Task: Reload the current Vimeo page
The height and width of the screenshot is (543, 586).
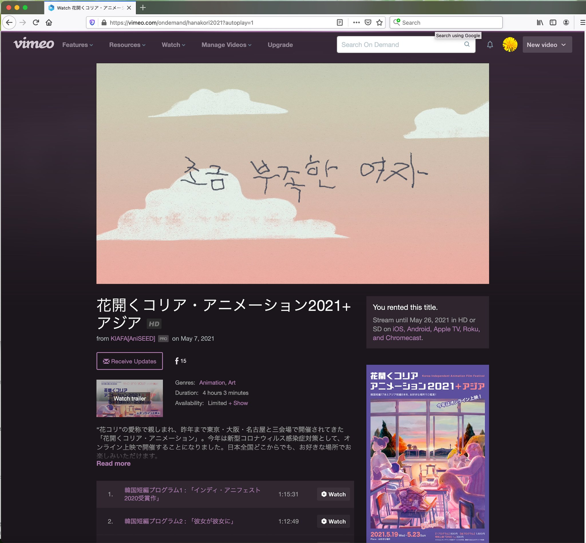Action: pos(36,23)
